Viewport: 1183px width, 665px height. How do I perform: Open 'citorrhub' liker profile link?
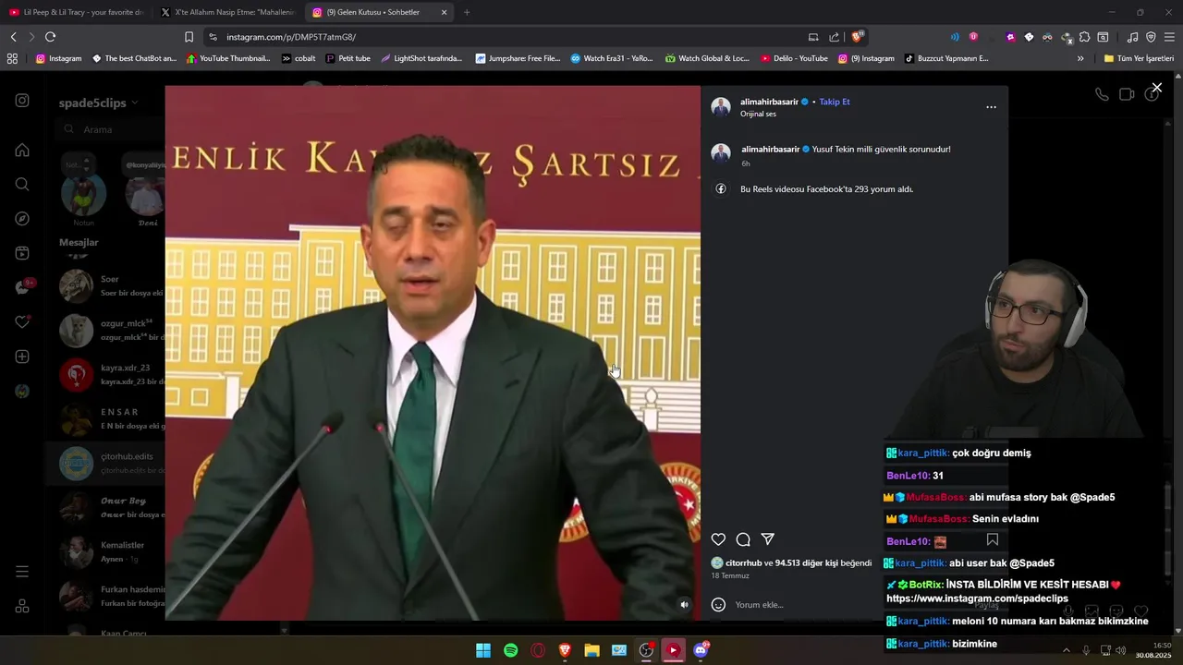743,562
